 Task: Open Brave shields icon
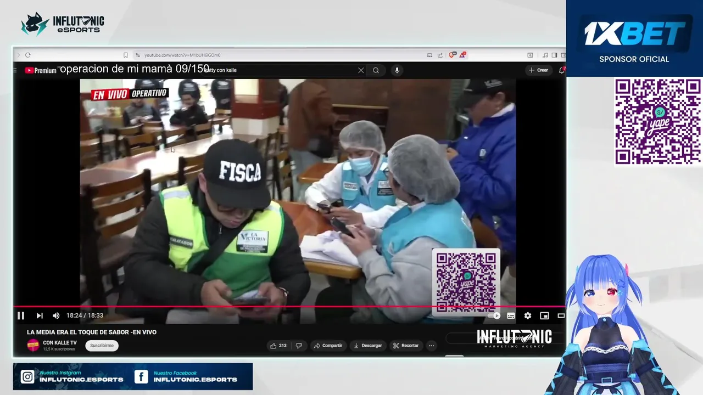452,55
